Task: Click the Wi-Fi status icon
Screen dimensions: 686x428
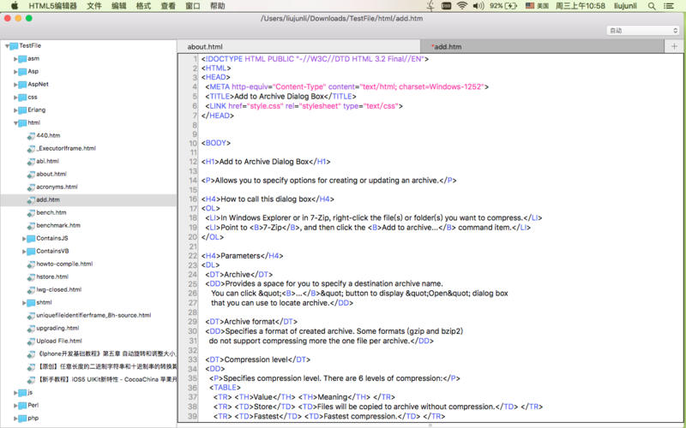Action: click(x=462, y=6)
